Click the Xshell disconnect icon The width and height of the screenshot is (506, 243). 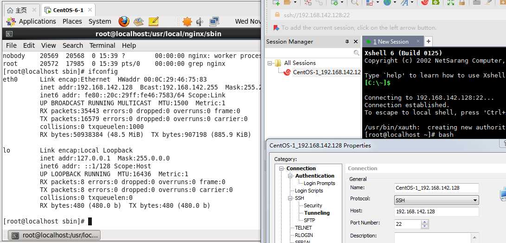308,3
